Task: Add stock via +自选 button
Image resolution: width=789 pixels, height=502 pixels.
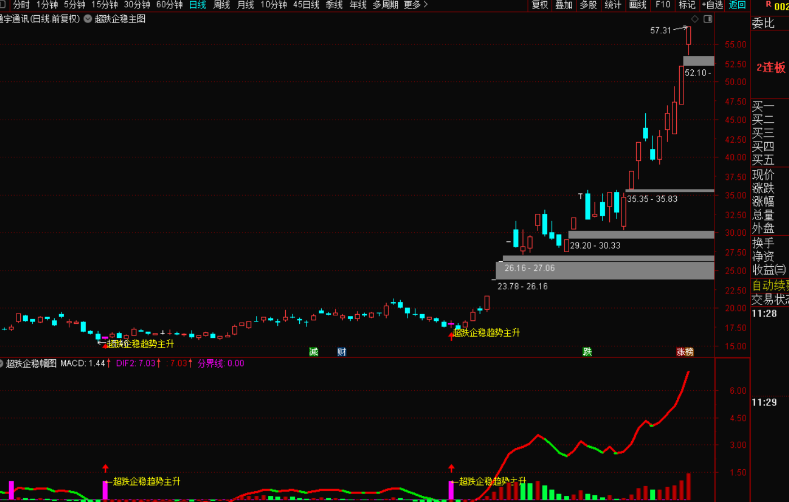Action: pyautogui.click(x=712, y=5)
